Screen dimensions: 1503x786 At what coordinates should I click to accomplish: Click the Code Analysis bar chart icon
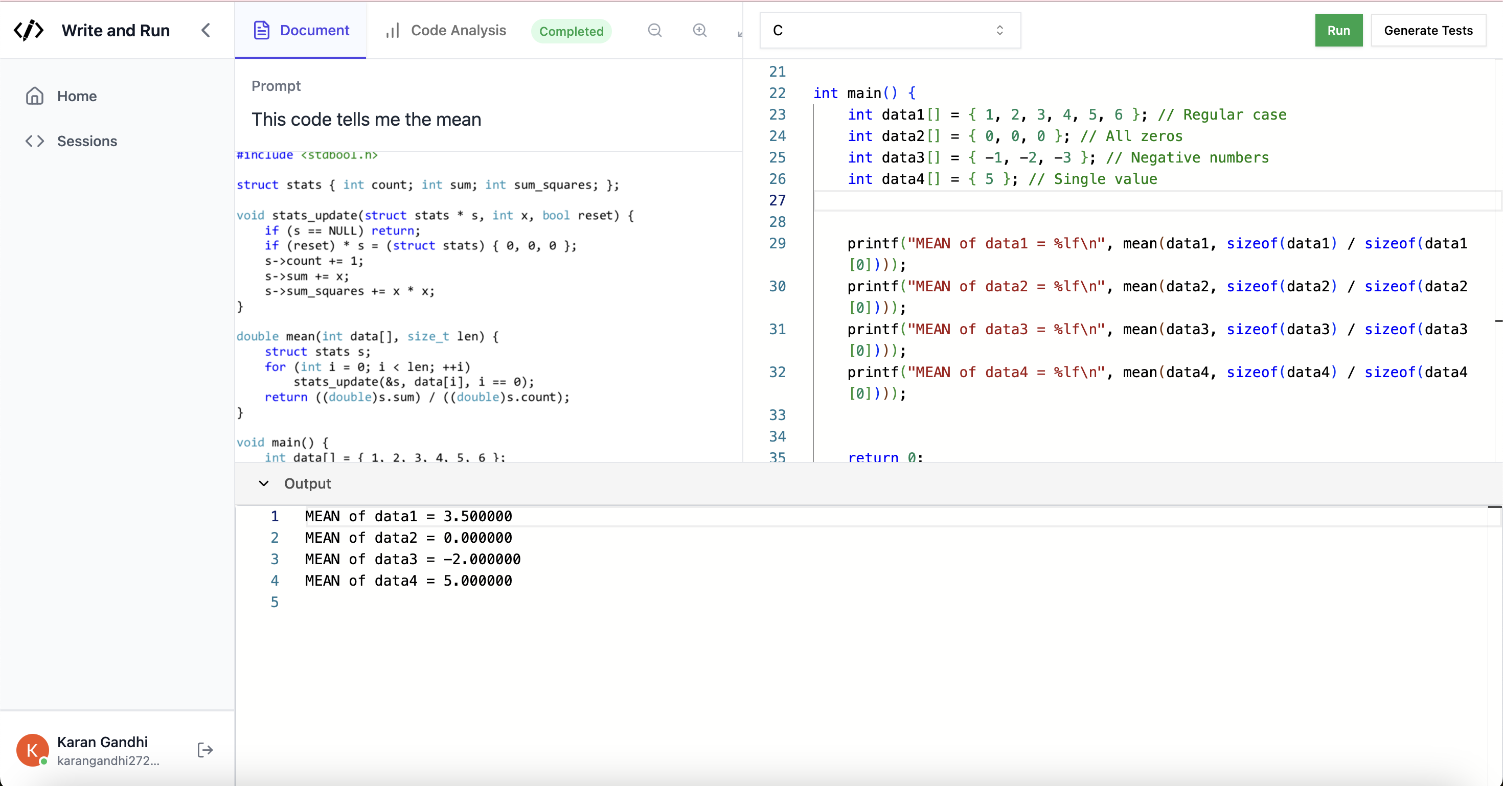point(393,30)
